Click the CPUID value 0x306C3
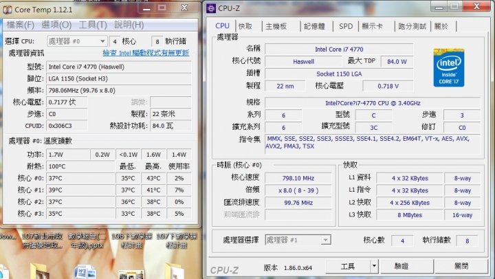Screen dimensions: 495x279 [67, 126]
